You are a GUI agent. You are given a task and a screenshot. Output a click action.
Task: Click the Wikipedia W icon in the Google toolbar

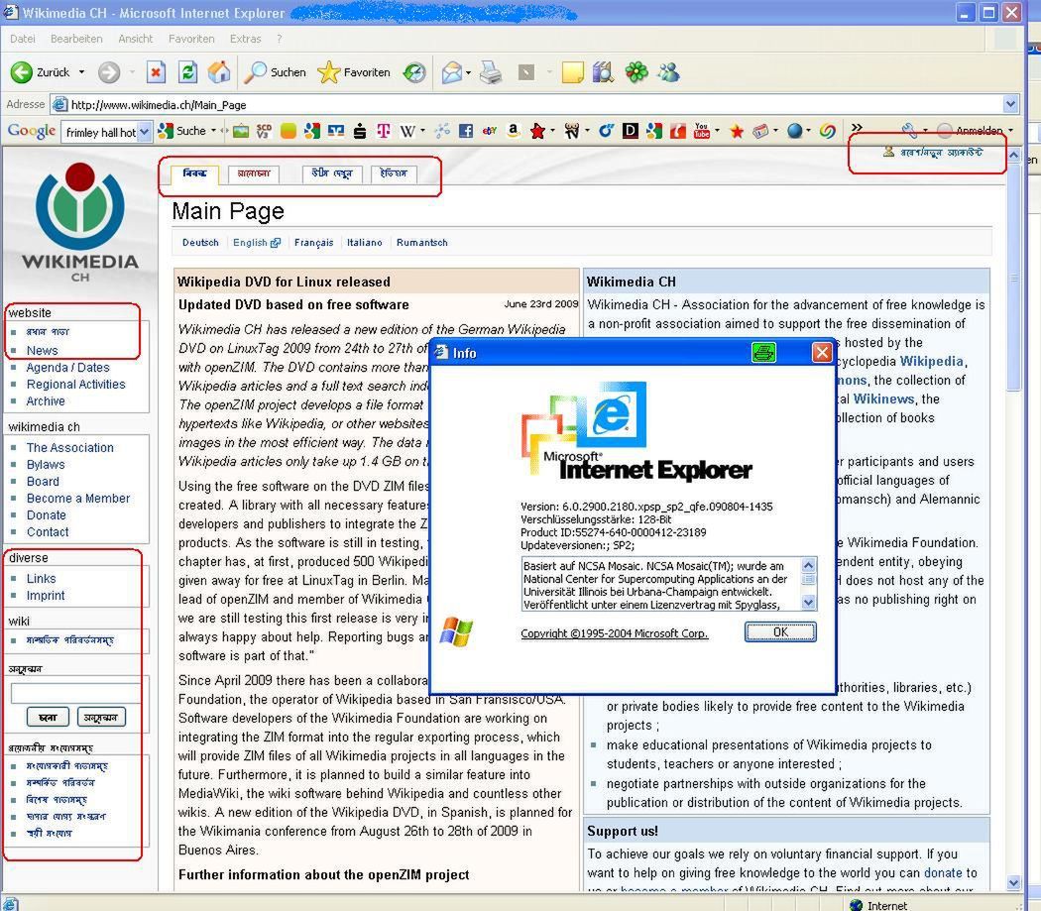tap(406, 131)
